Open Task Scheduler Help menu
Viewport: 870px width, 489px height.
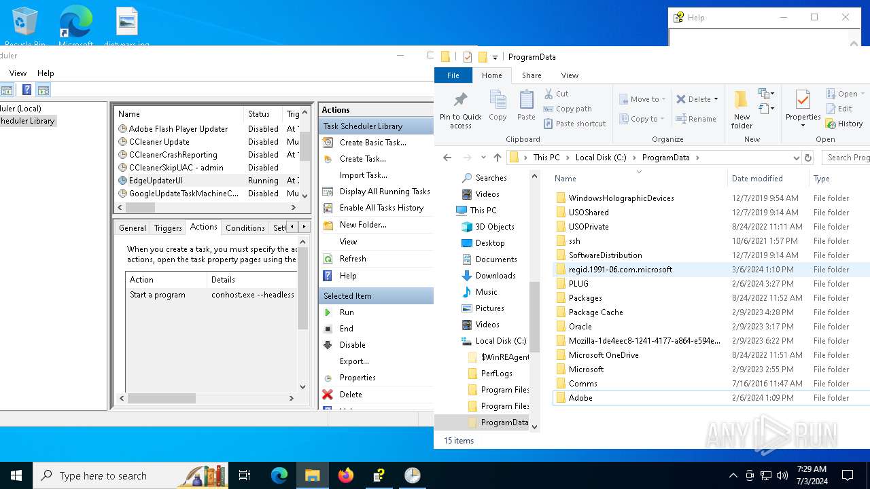(x=46, y=73)
